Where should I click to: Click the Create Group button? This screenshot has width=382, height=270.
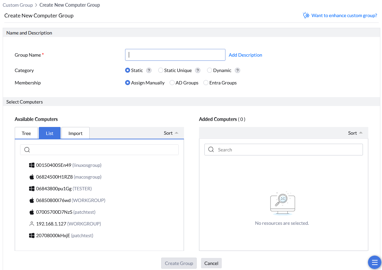pos(179,263)
